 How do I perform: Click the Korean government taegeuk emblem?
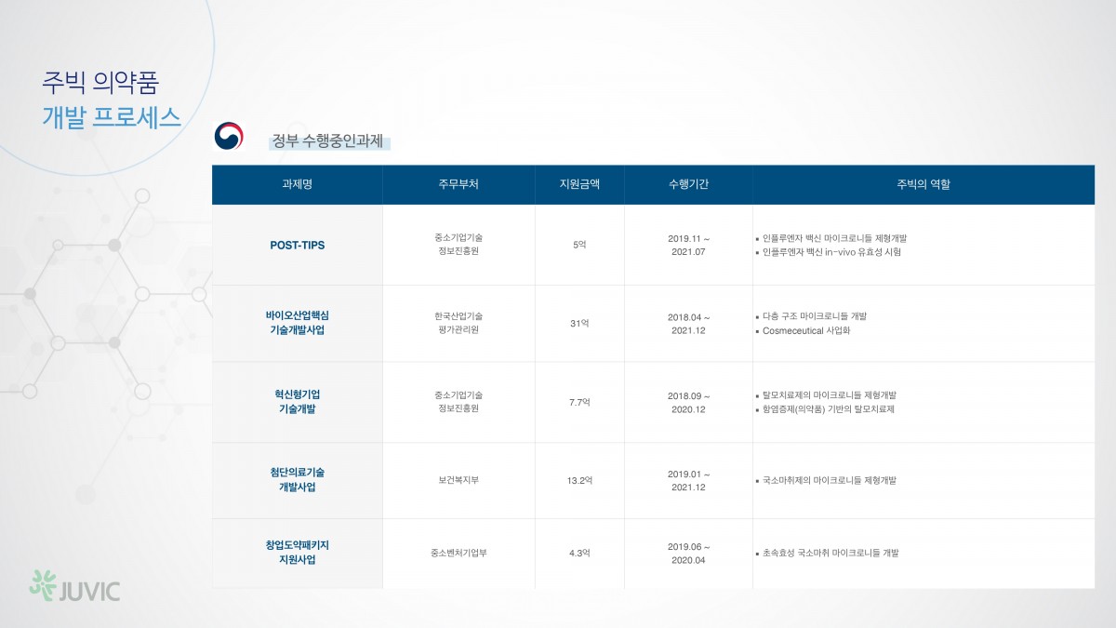[228, 137]
